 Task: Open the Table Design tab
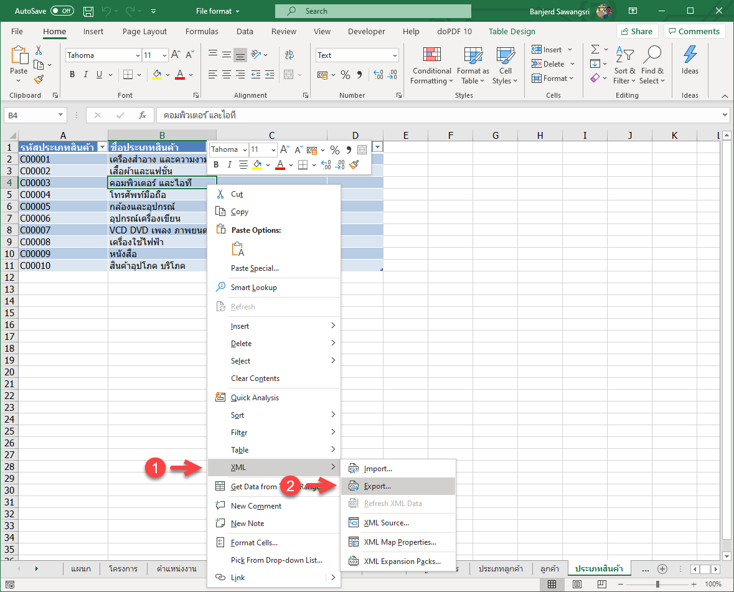(512, 31)
